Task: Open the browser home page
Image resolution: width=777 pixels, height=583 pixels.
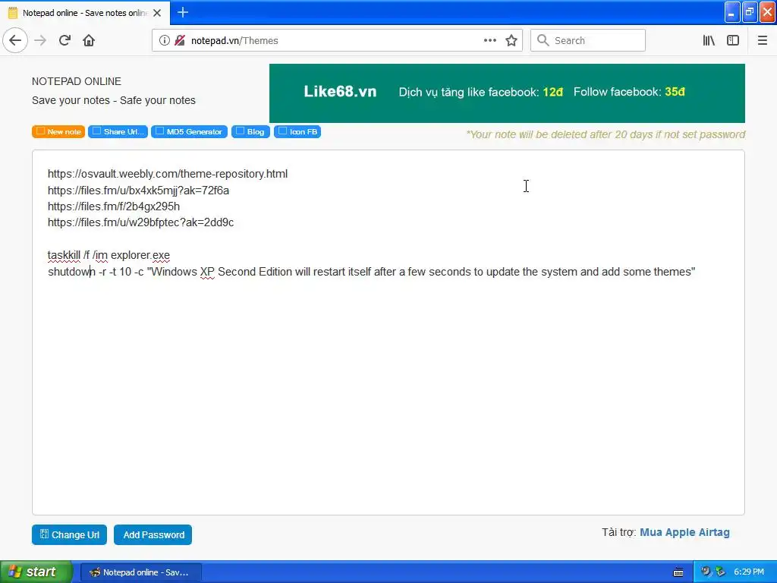Action: coord(89,40)
